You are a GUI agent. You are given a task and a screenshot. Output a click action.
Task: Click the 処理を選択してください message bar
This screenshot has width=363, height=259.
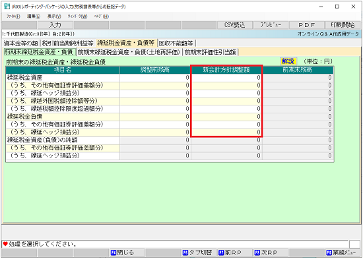click(176, 245)
